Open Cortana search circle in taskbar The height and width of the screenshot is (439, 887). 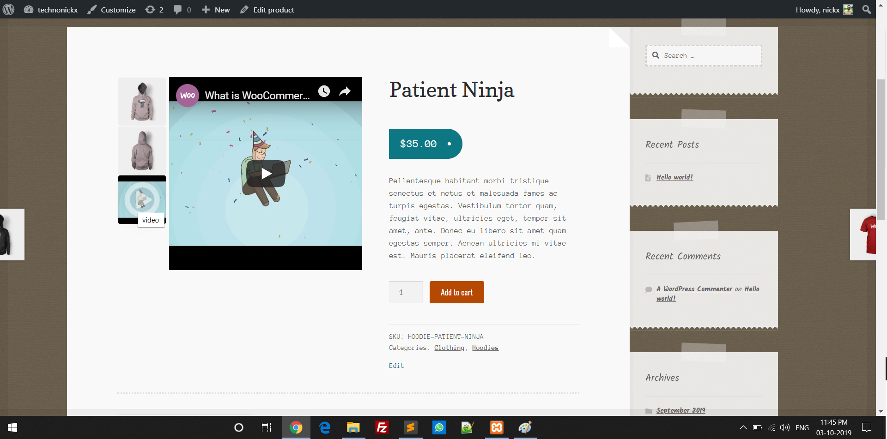239,427
